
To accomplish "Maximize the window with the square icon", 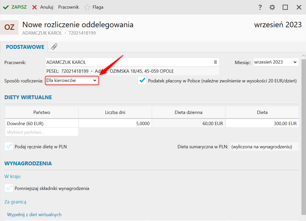I will (285, 7).
